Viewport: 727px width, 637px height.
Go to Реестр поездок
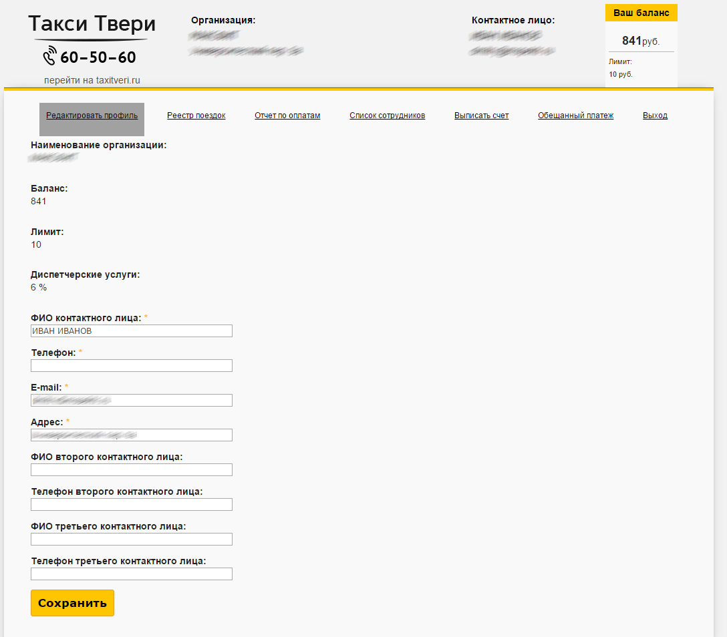click(196, 116)
